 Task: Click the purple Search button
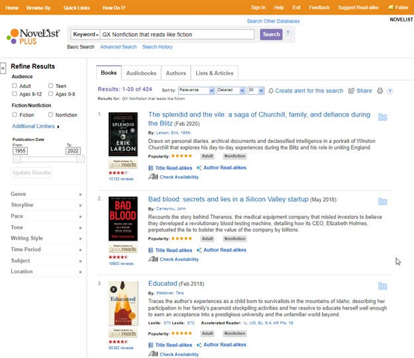271,34
